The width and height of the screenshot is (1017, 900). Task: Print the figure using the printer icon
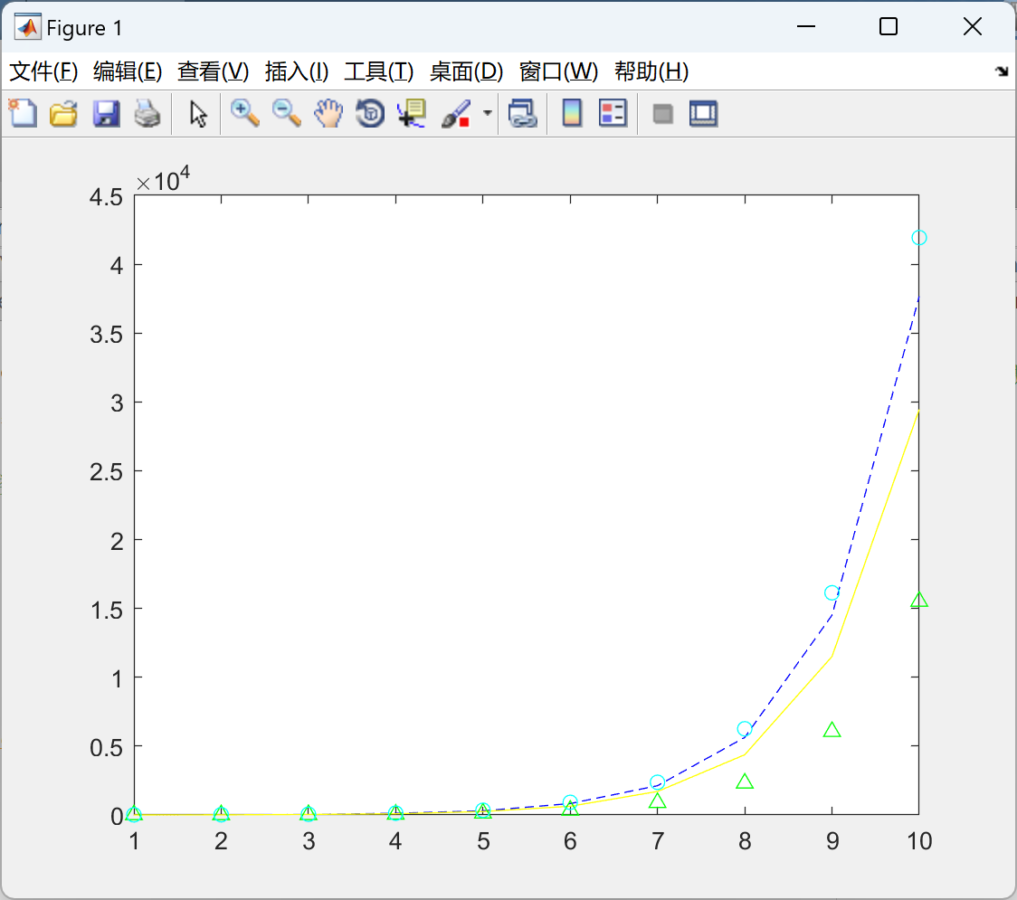tap(147, 113)
